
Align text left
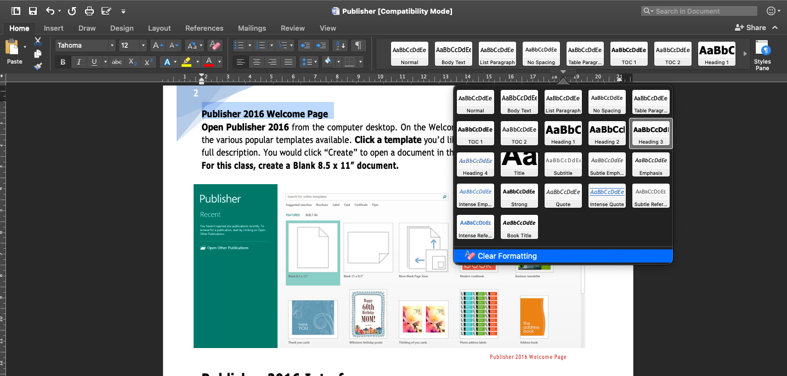coord(241,62)
